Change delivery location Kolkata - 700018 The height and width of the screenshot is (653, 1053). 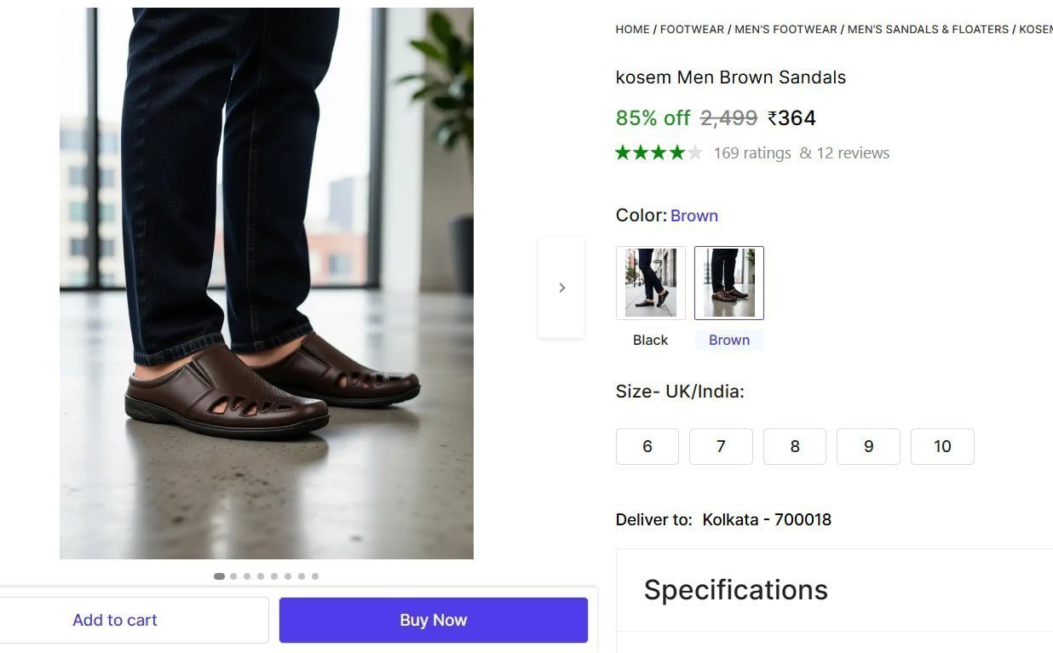click(767, 519)
